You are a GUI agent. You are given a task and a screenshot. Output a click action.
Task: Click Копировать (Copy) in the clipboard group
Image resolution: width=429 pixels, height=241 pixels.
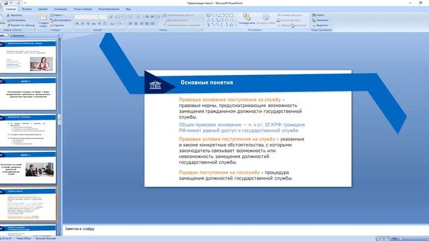point(16,20)
